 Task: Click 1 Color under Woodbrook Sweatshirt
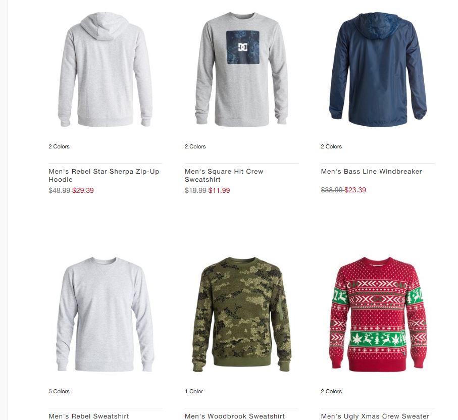coord(194,391)
